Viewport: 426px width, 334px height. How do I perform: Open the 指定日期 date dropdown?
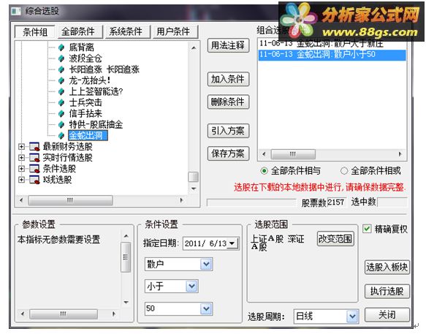point(232,243)
